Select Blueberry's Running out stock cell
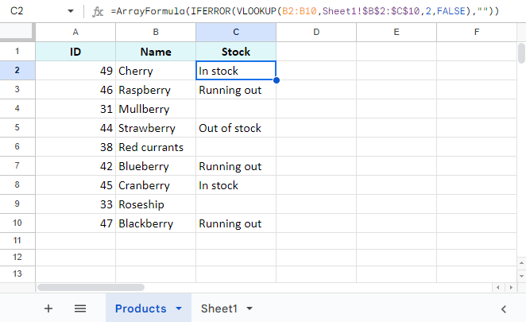526x322 pixels. 236,166
